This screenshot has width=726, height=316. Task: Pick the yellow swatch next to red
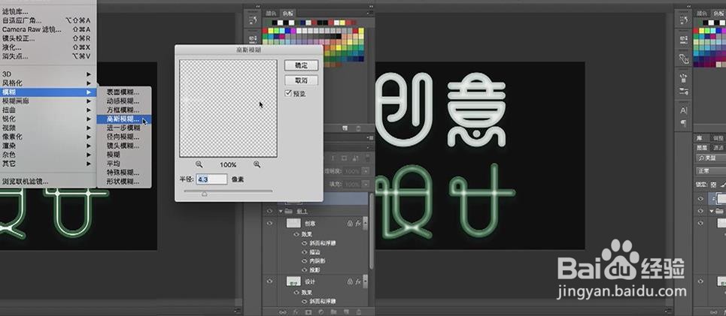click(272, 31)
